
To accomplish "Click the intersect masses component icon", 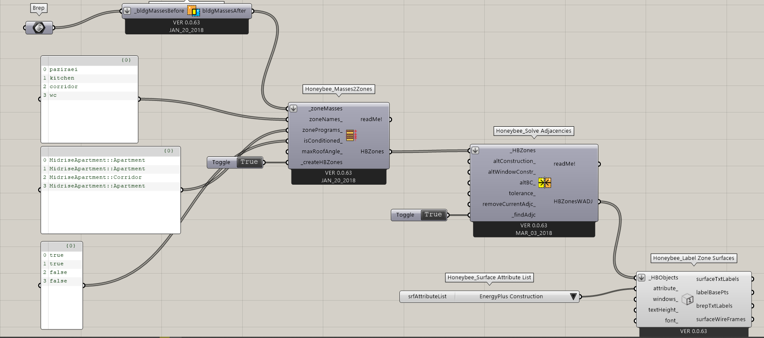I will pyautogui.click(x=193, y=11).
